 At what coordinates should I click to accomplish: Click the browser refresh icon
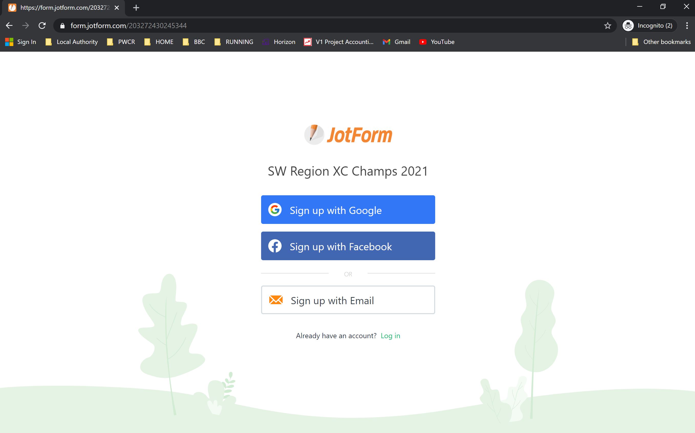coord(42,26)
